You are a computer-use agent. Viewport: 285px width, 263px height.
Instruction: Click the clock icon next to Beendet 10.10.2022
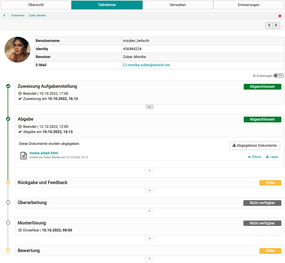20,94
